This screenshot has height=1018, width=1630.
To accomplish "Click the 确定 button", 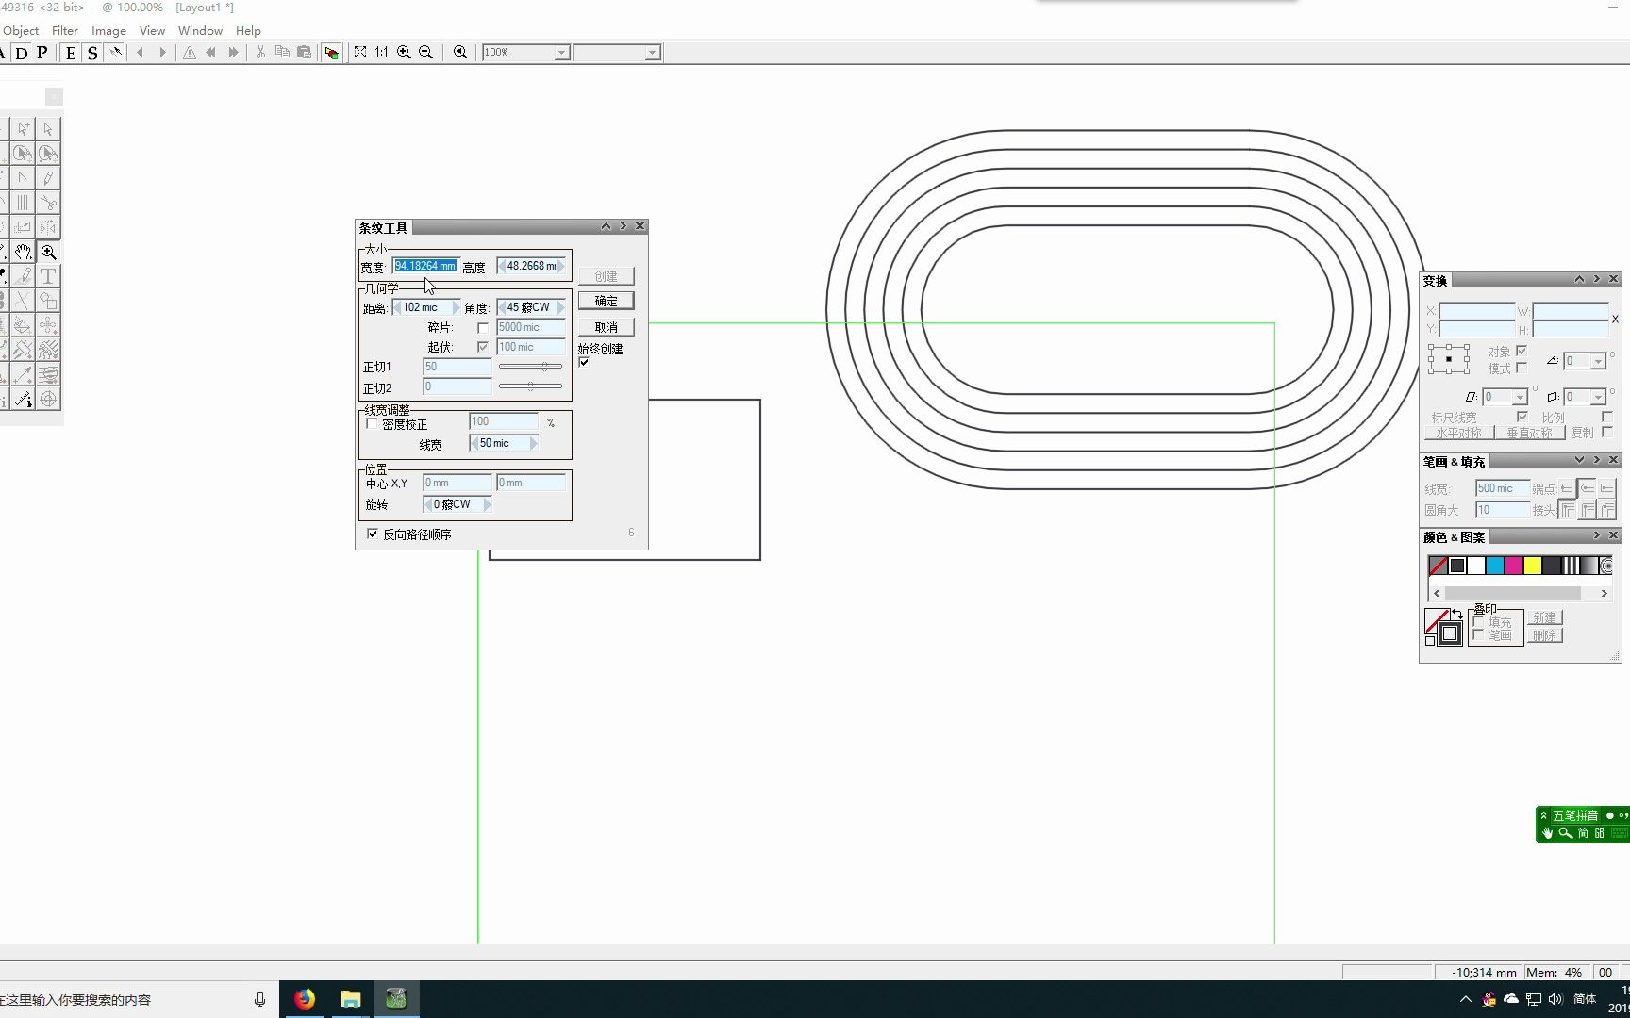I will [607, 302].
